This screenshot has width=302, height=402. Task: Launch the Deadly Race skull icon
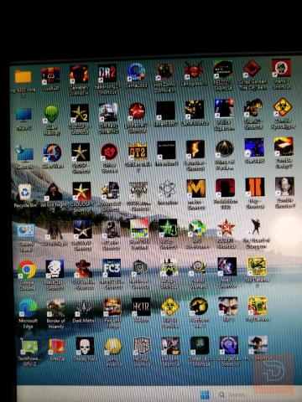[85, 346]
